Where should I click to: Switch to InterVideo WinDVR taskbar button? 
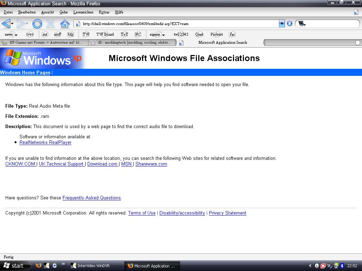click(x=95, y=266)
